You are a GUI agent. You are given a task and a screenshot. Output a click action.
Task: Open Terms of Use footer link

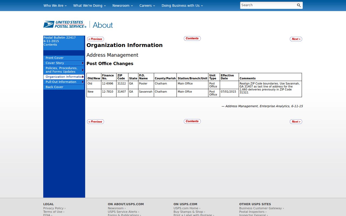pos(54,212)
